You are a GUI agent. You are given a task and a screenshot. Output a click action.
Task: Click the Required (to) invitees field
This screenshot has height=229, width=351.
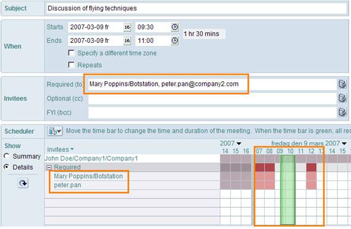point(212,84)
